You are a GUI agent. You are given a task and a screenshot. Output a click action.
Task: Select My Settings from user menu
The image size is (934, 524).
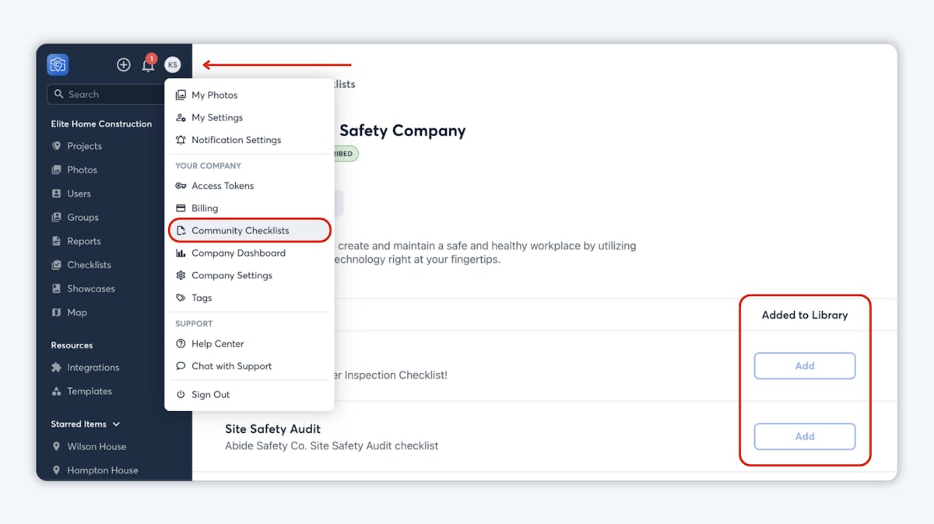[x=217, y=117]
